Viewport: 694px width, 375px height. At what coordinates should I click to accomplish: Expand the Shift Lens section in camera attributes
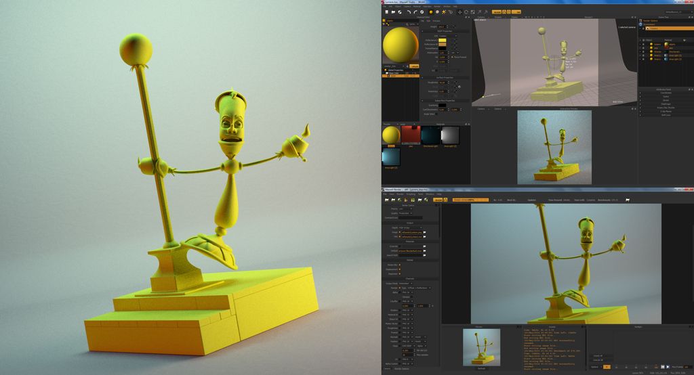point(666,115)
